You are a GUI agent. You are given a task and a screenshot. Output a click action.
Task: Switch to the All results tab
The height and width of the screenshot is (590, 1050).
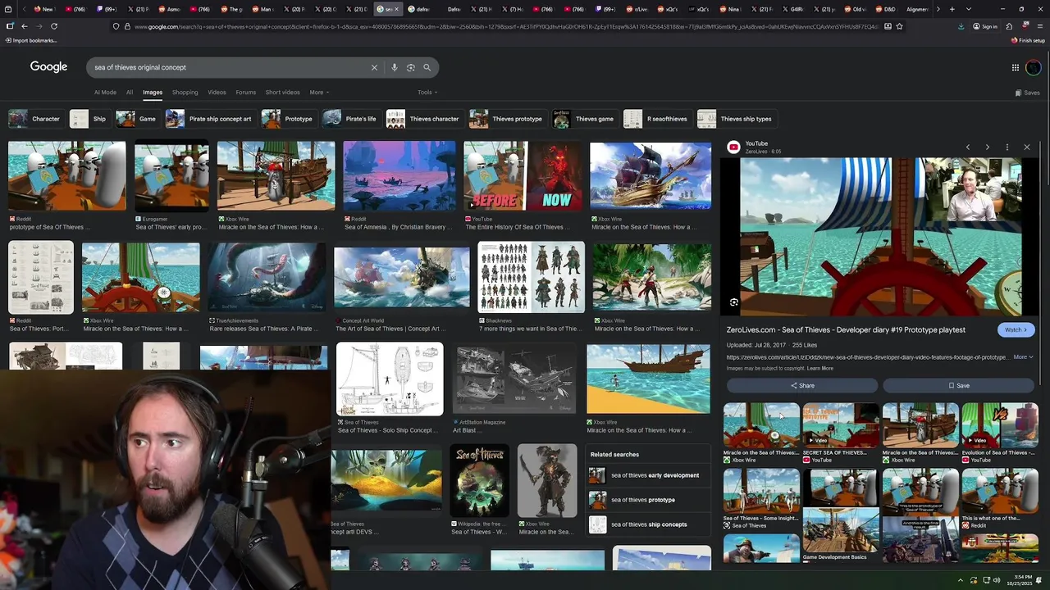130,93
